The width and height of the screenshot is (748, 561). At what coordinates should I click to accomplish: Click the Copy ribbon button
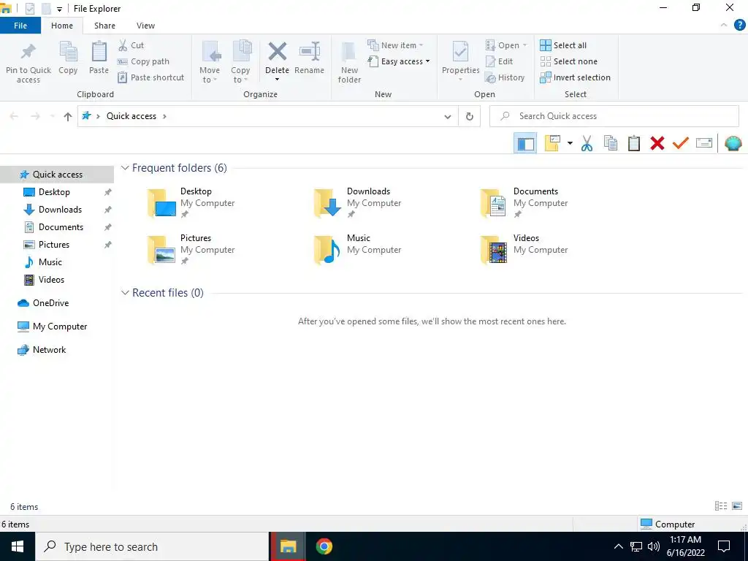pos(68,58)
